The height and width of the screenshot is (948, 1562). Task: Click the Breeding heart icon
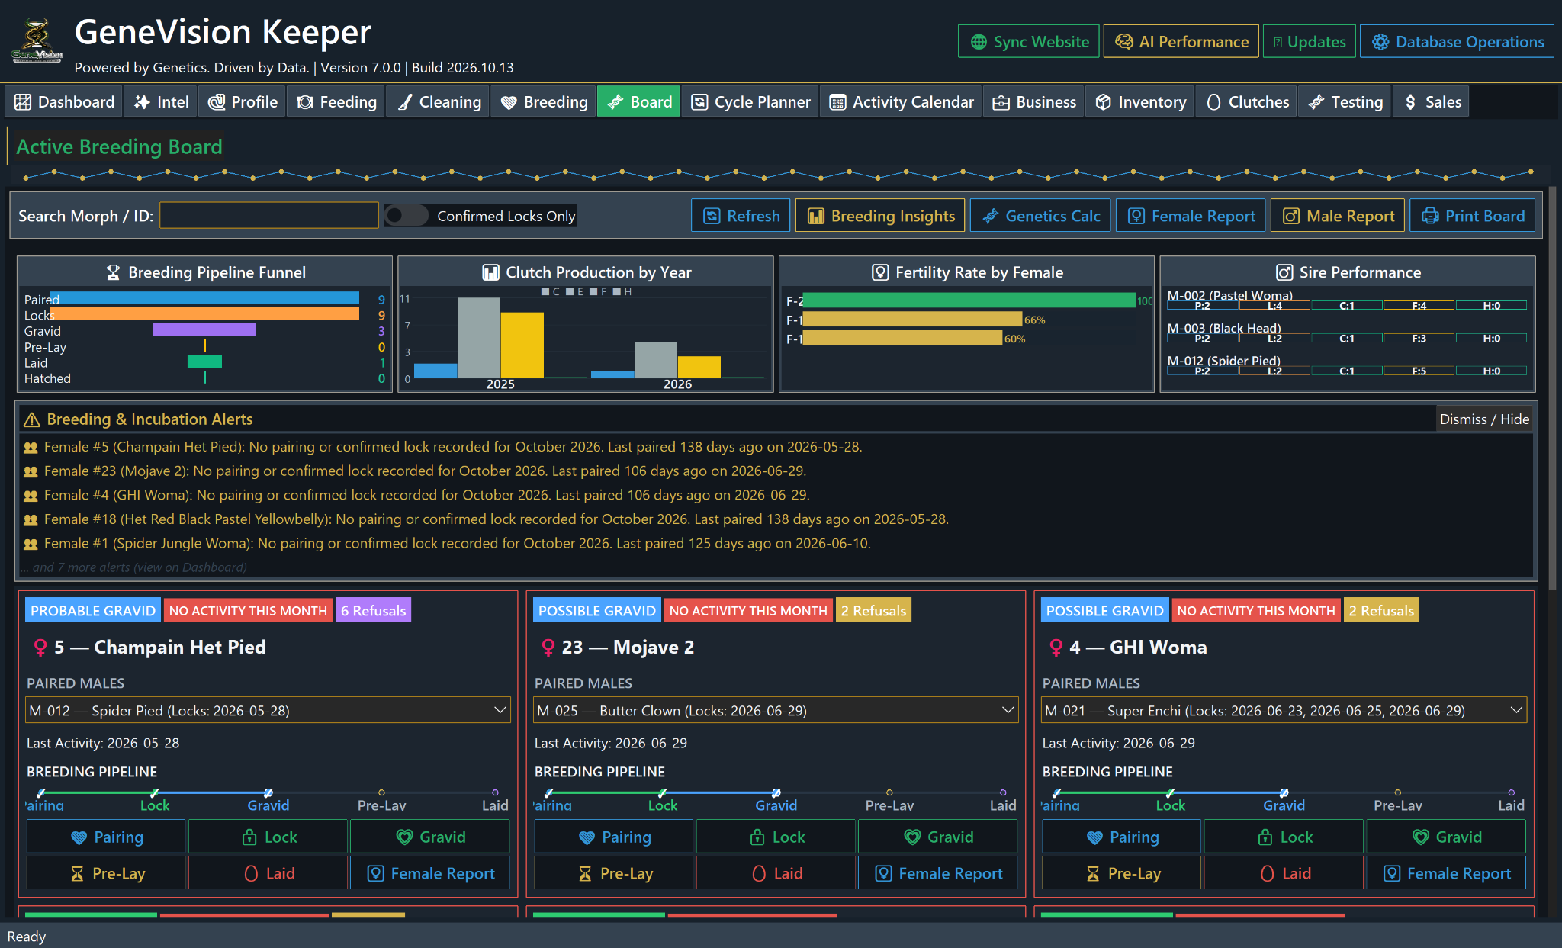click(x=509, y=102)
